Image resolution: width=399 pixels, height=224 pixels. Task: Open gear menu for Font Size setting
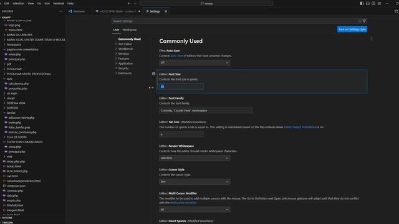coord(153,73)
